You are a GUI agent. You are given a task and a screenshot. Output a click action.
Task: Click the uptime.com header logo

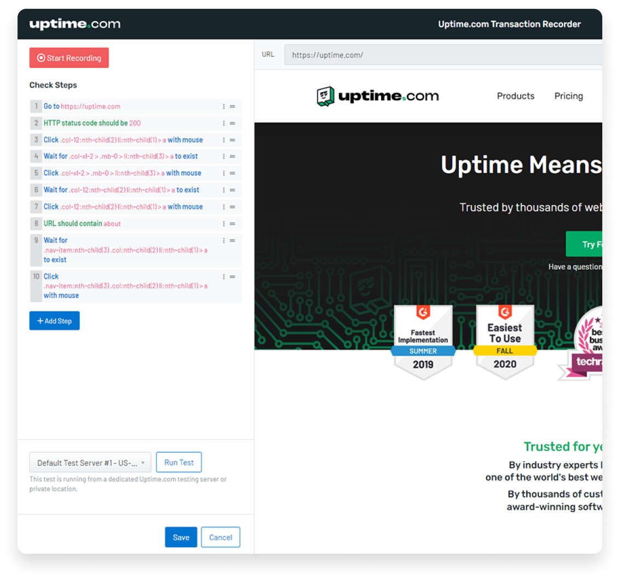pyautogui.click(x=75, y=24)
